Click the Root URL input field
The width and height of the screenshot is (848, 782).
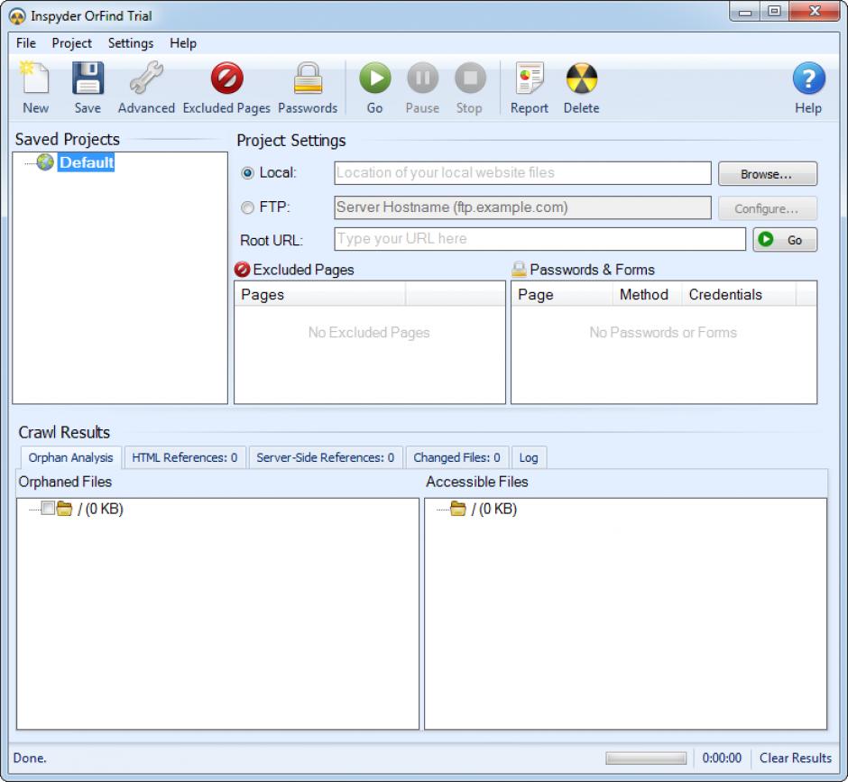point(539,239)
